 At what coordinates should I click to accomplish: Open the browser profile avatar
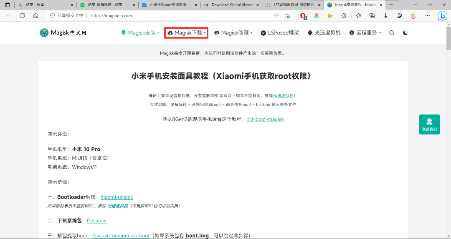pos(413,16)
